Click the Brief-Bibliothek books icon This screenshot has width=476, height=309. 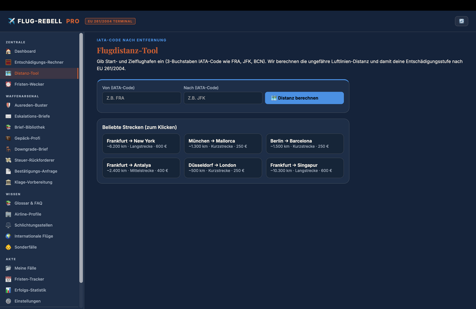[x=8, y=127]
